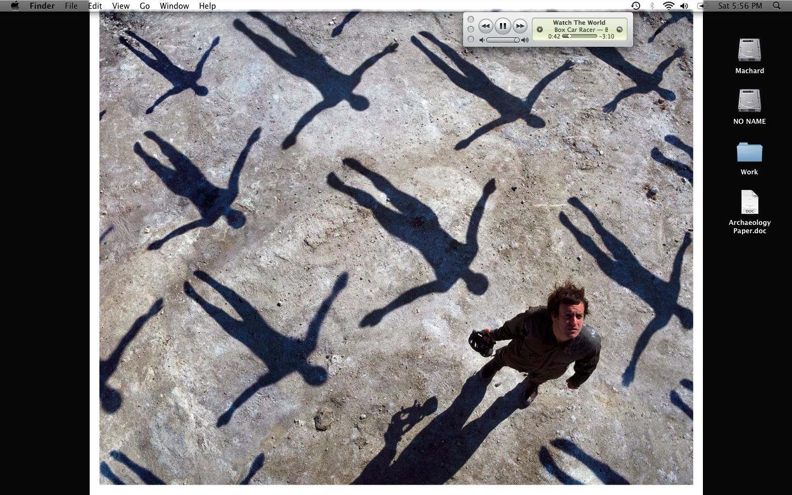
Task: Click the max volume speaker icon
Action: [x=525, y=40]
